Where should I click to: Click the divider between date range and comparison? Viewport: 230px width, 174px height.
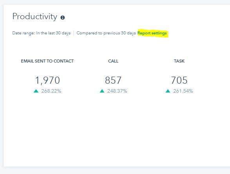point(74,33)
